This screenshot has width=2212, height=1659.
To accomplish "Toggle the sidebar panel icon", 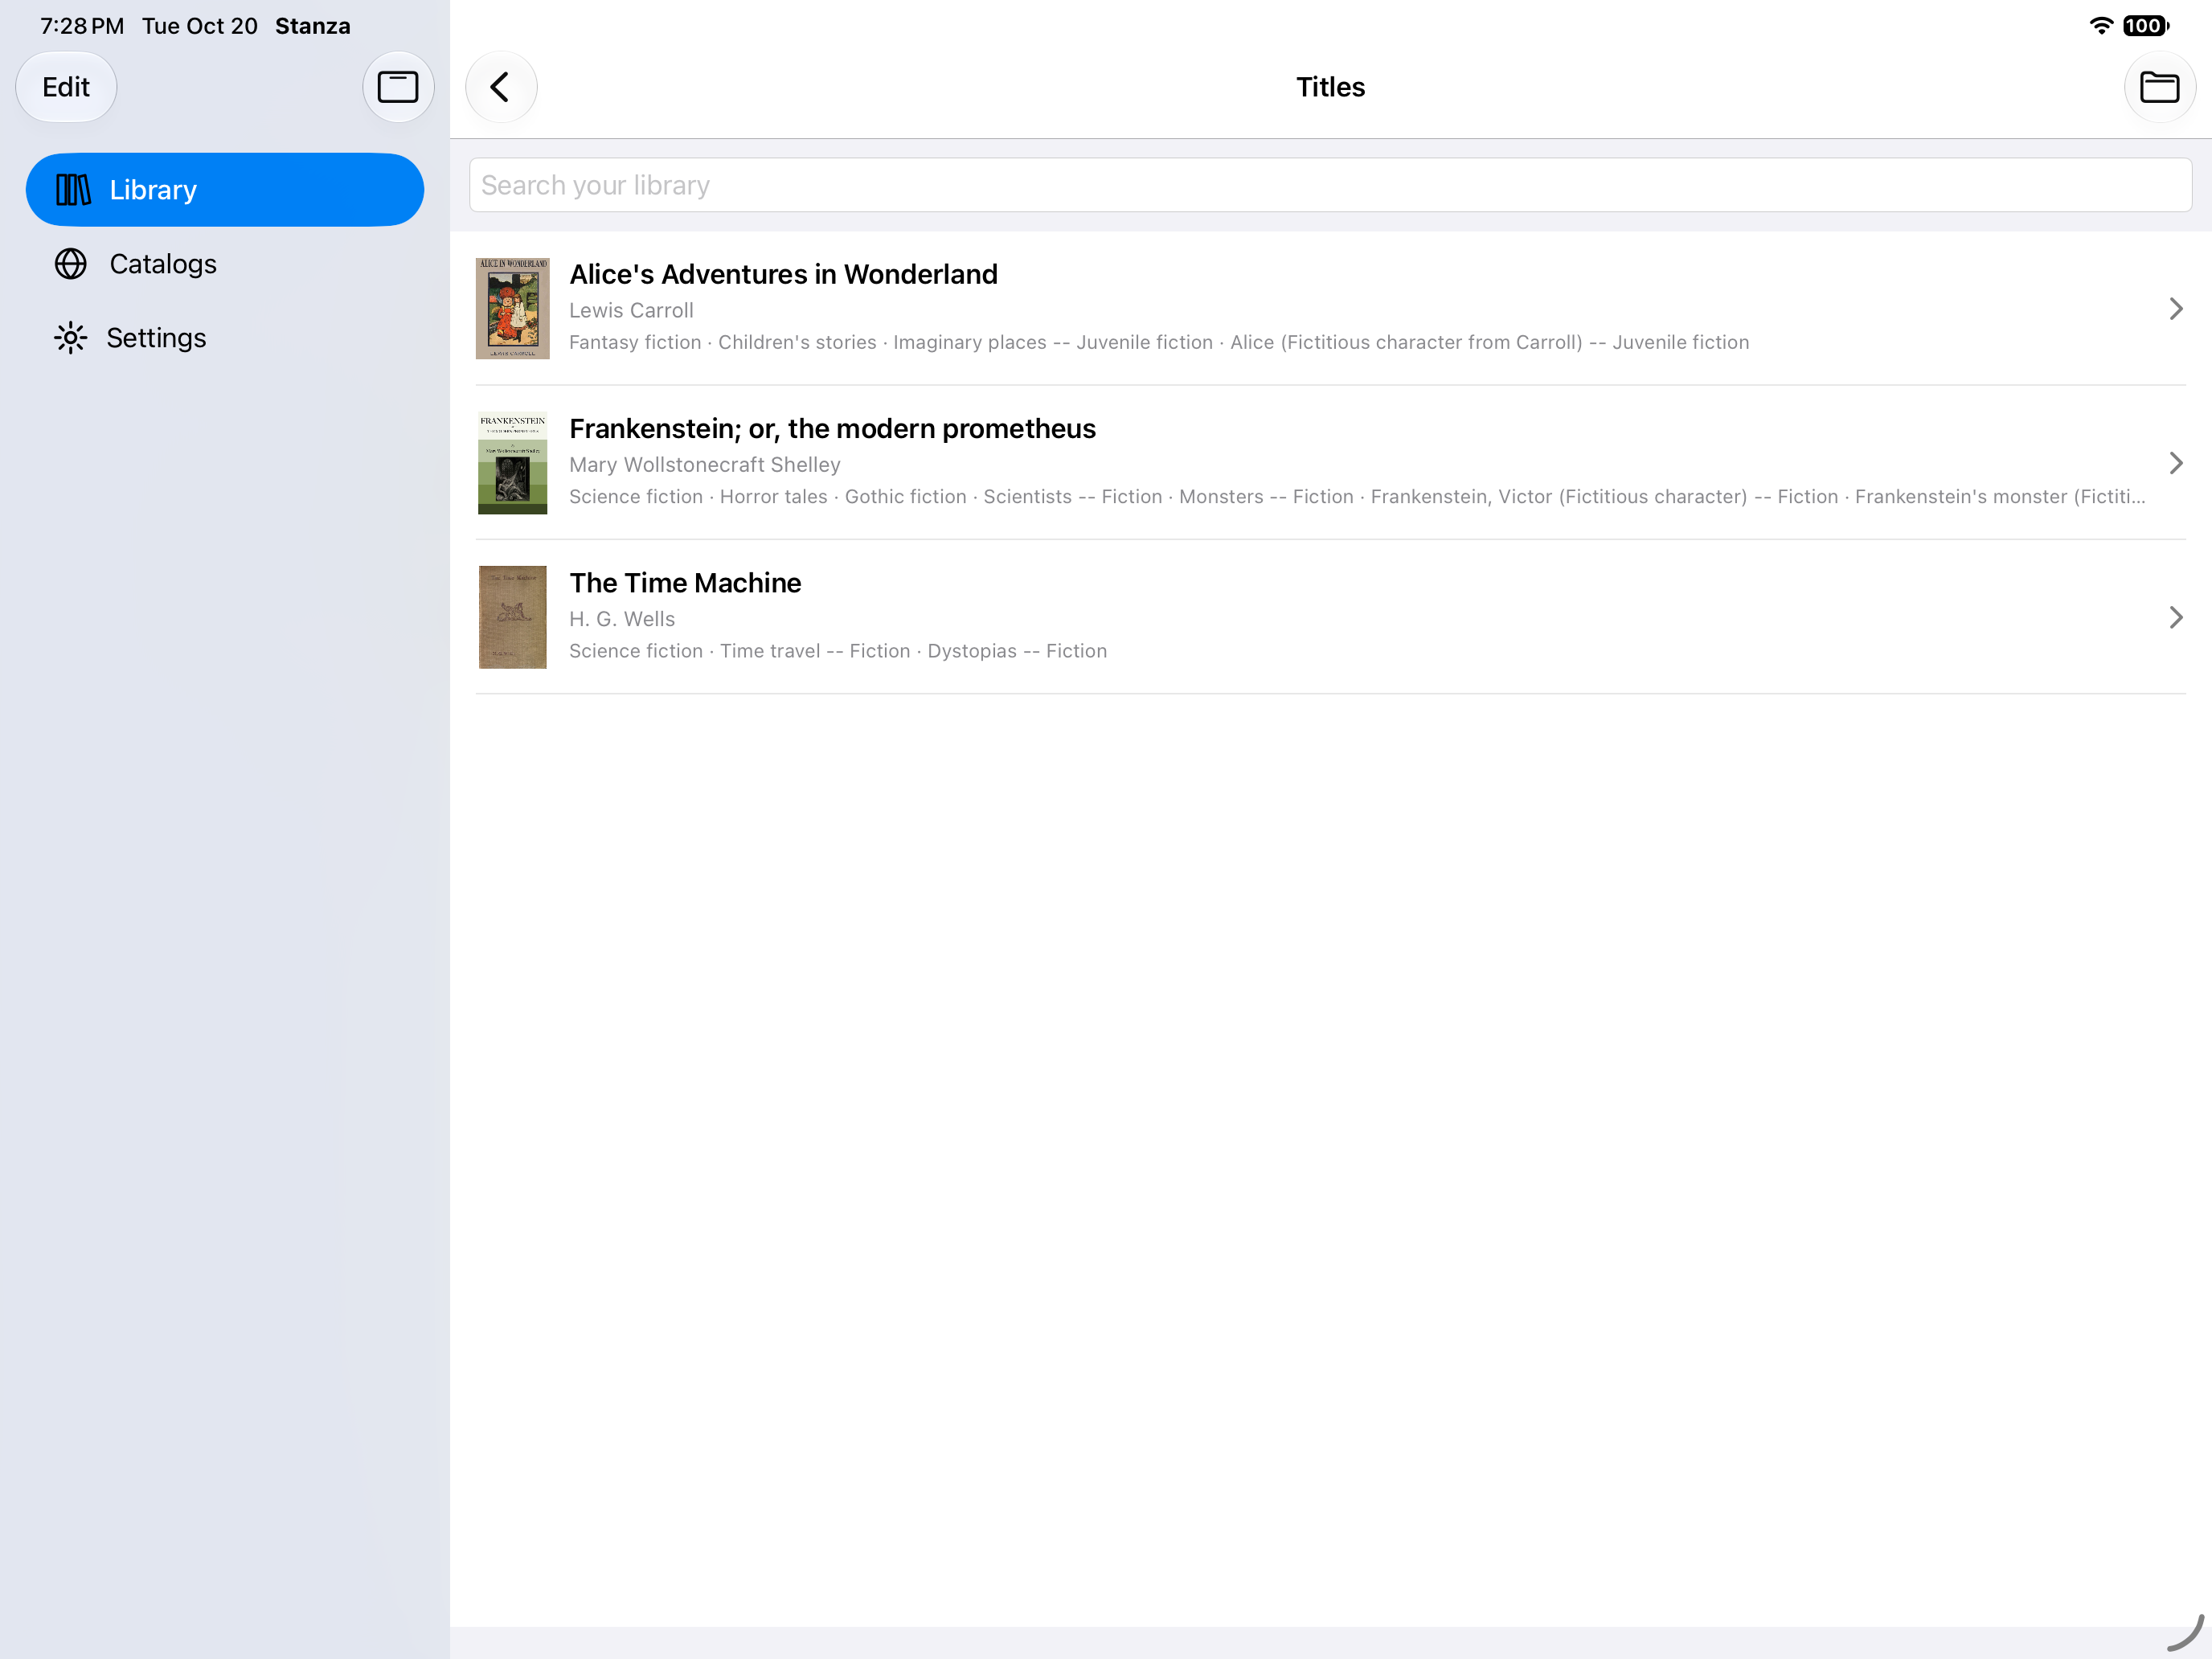I will [x=397, y=87].
